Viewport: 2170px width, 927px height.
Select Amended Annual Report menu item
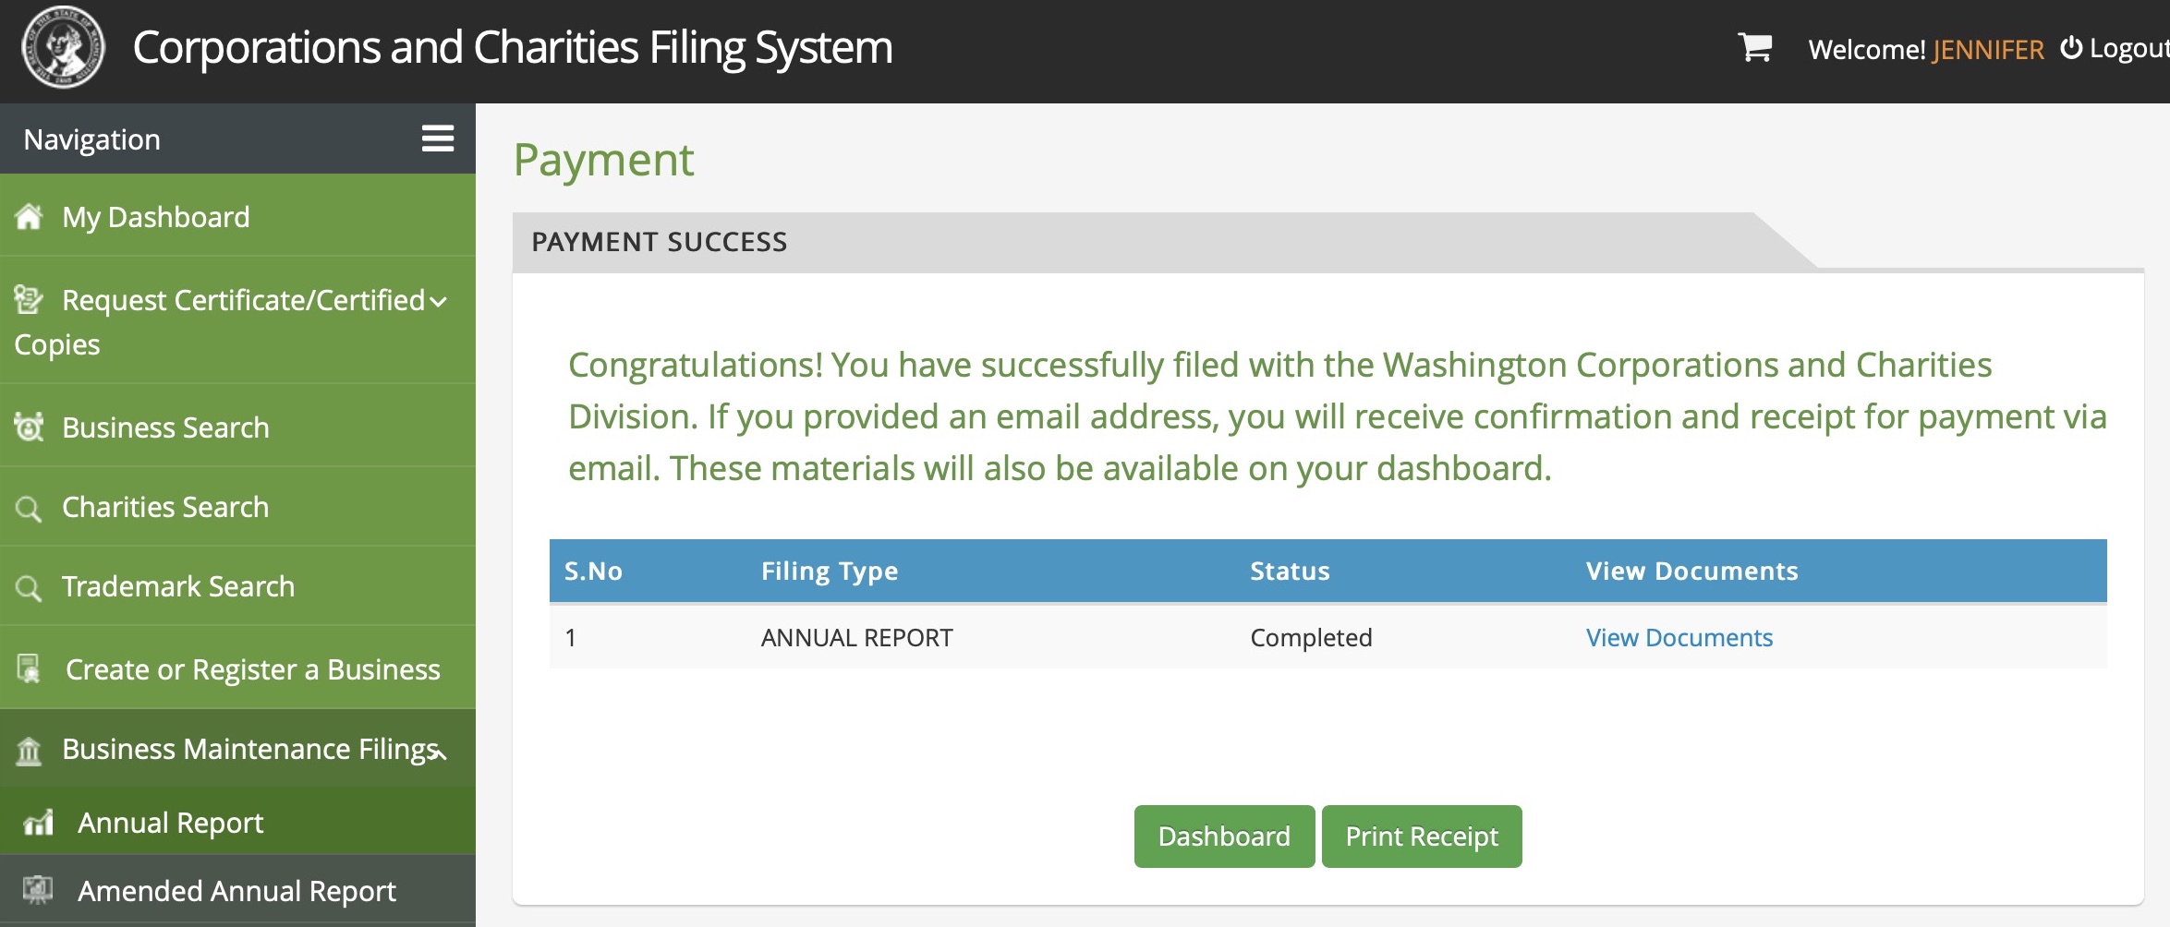click(x=237, y=890)
